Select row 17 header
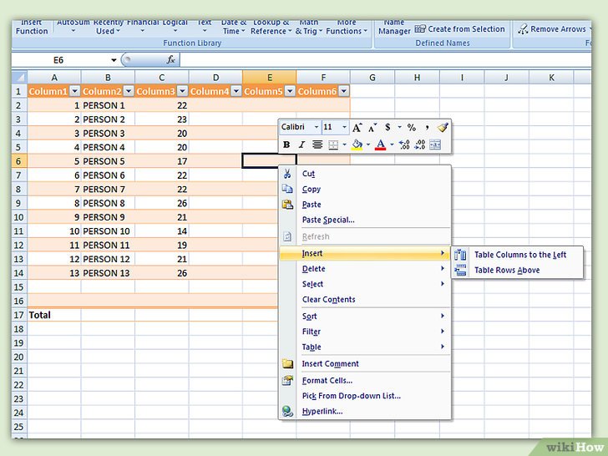The width and height of the screenshot is (608, 456). [19, 315]
